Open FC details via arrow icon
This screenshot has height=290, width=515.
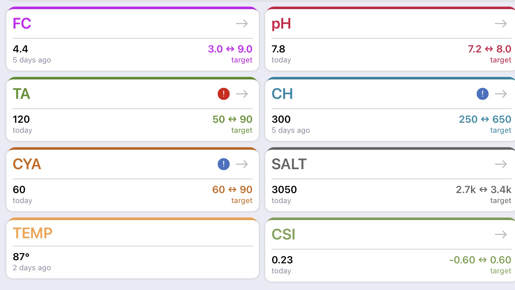(242, 24)
